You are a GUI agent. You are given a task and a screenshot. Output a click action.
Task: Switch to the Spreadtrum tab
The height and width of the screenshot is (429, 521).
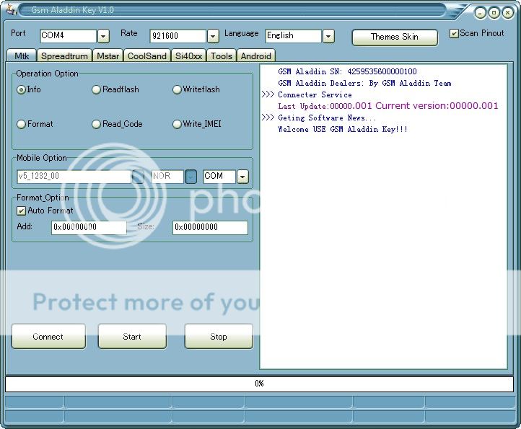coord(64,56)
